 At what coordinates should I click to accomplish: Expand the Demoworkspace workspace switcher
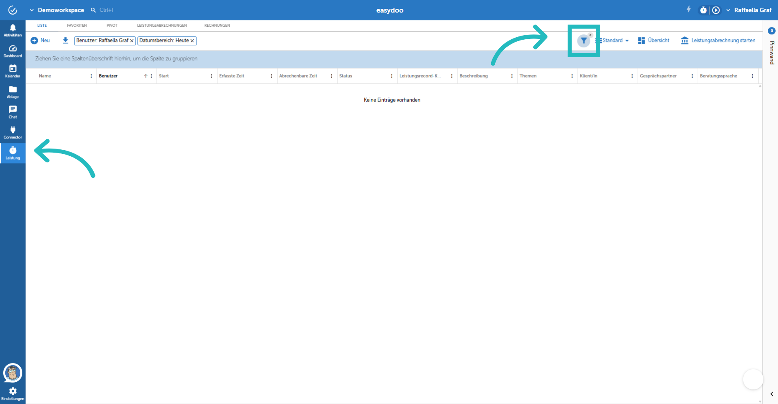(57, 10)
